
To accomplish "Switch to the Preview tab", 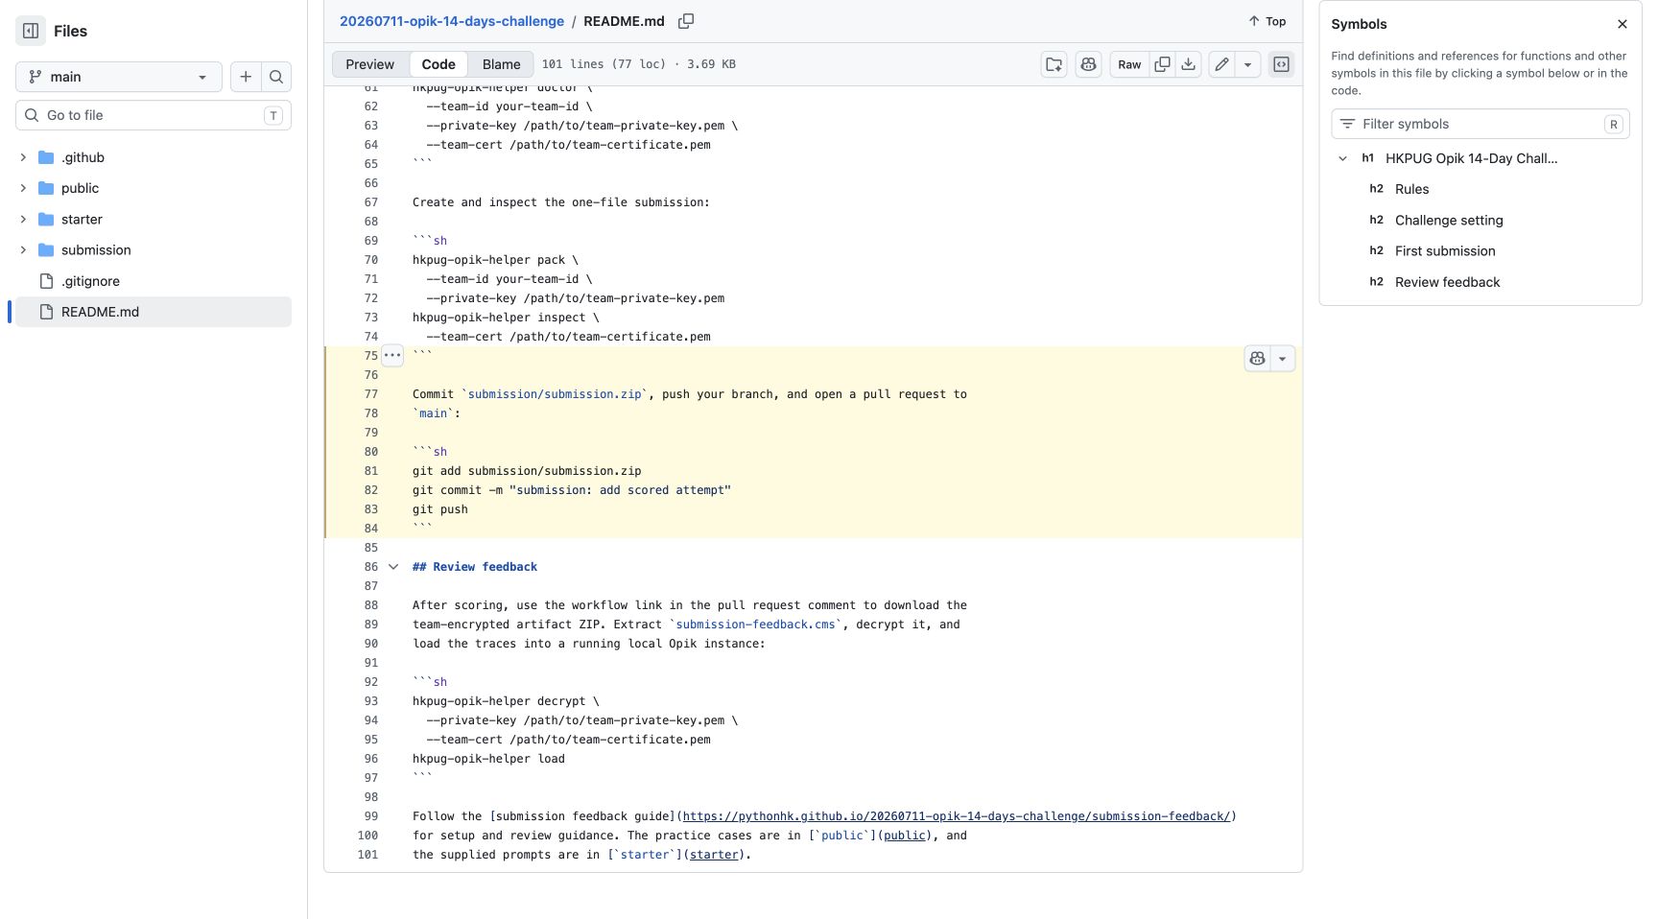I will [369, 64].
